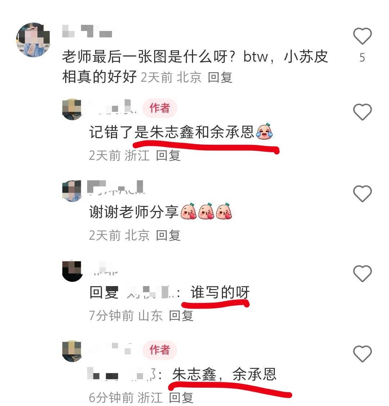Viewport: 389px width, 406px height.
Task: Like the 谢谢老师分享 comment
Action: [362, 193]
